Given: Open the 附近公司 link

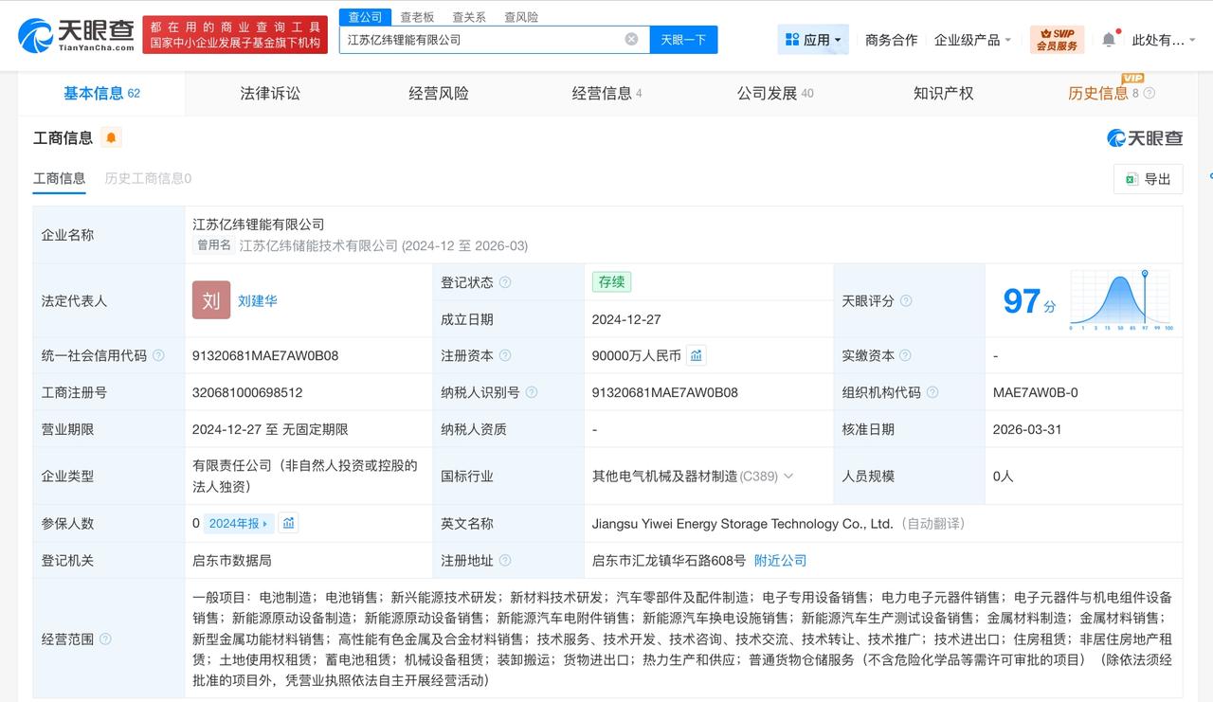Looking at the screenshot, I should (x=780, y=560).
